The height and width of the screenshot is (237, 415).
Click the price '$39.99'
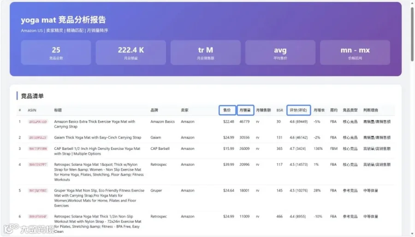229,165
